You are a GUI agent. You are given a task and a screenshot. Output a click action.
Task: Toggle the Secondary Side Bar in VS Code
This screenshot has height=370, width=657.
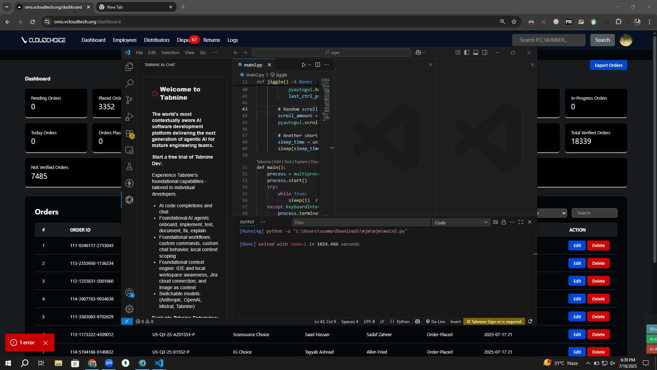tap(485, 52)
